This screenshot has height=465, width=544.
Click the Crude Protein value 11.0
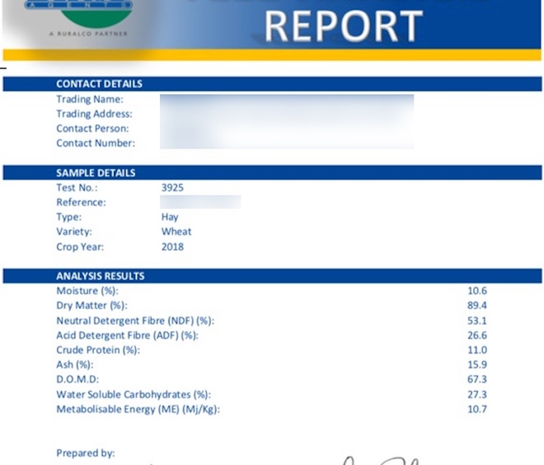[x=476, y=350]
